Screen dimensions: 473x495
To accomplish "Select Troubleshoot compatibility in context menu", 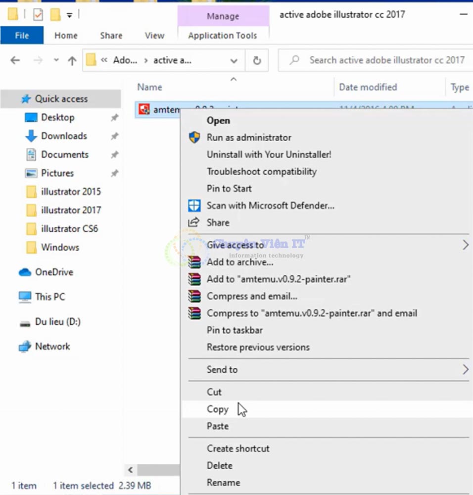I will pos(261,172).
